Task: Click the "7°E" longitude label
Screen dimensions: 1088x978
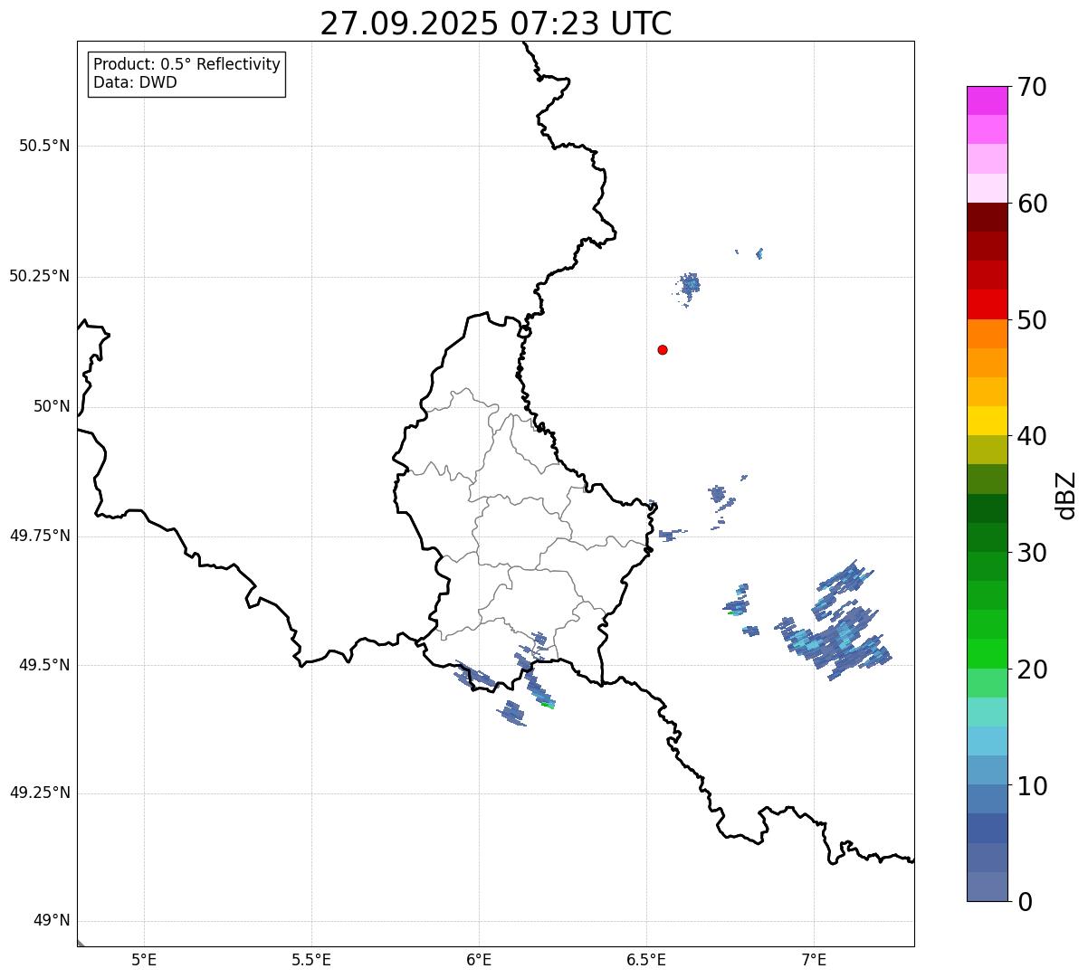Action: coord(814,960)
